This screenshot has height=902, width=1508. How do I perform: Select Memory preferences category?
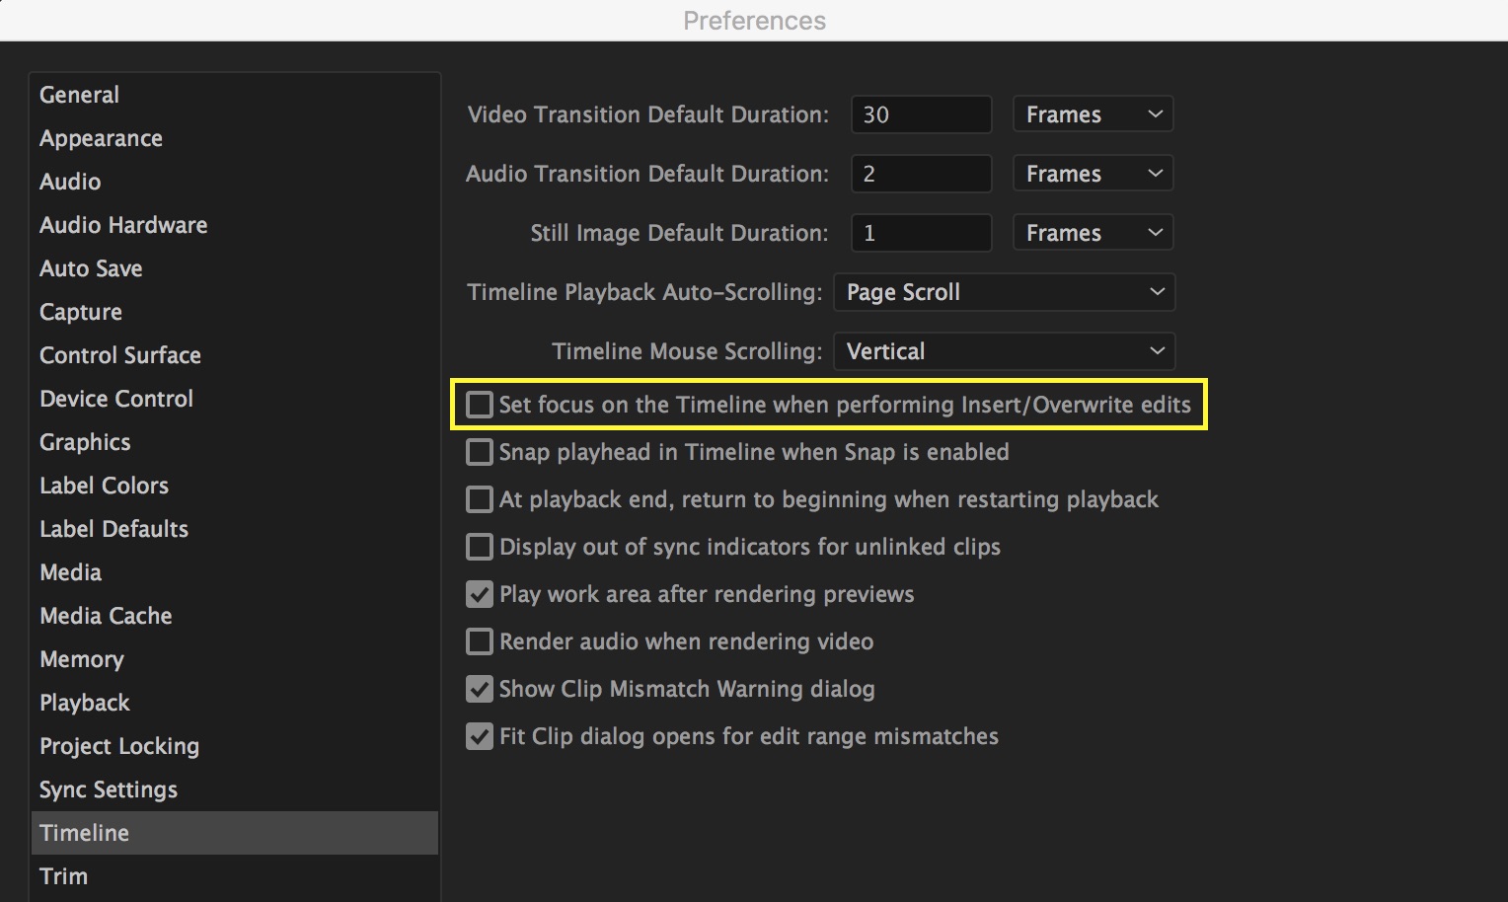click(235, 659)
